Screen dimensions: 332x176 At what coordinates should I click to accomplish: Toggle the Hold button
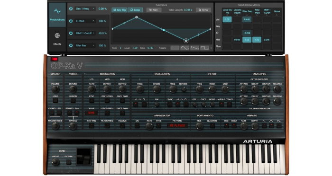pyautogui.click(x=55, y=101)
